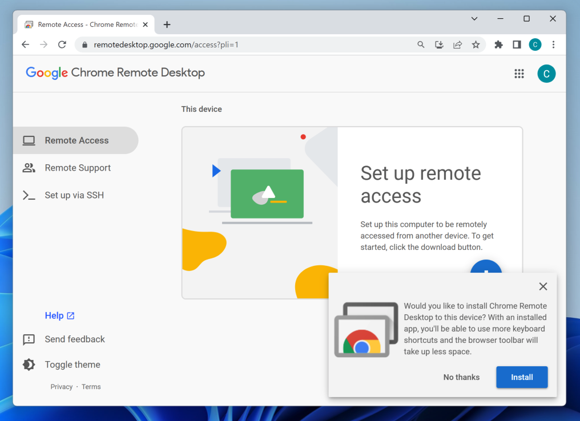Click the Toggle theme brightness icon

pos(29,365)
